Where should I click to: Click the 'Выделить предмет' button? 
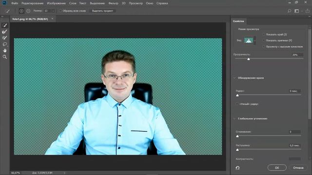tap(102, 11)
